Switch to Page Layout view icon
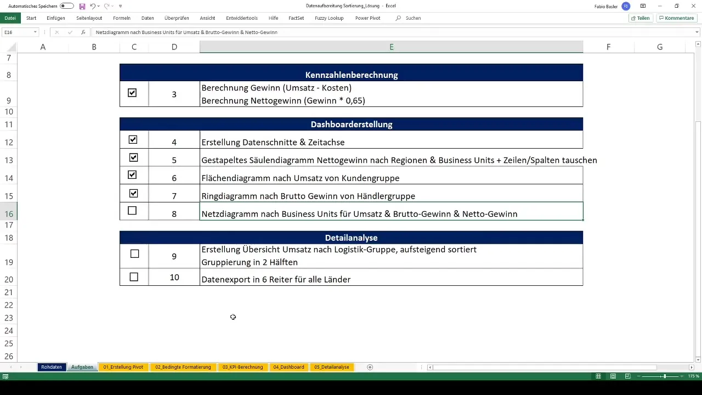Screen dimensions: 702x395 point(613,376)
